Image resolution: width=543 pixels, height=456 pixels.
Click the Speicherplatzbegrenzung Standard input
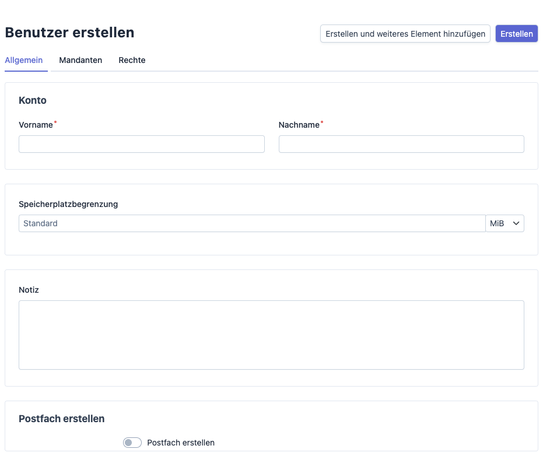(252, 223)
